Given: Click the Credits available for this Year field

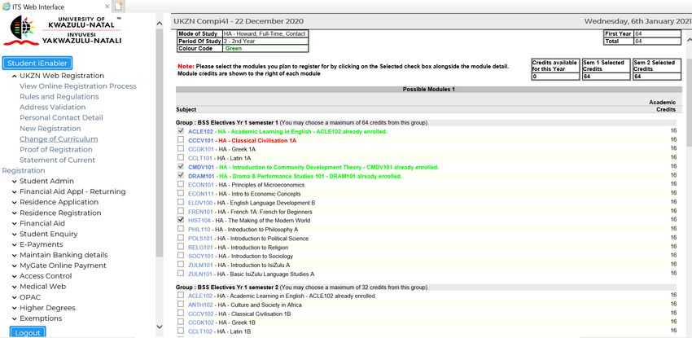Looking at the screenshot, I should (555, 77).
